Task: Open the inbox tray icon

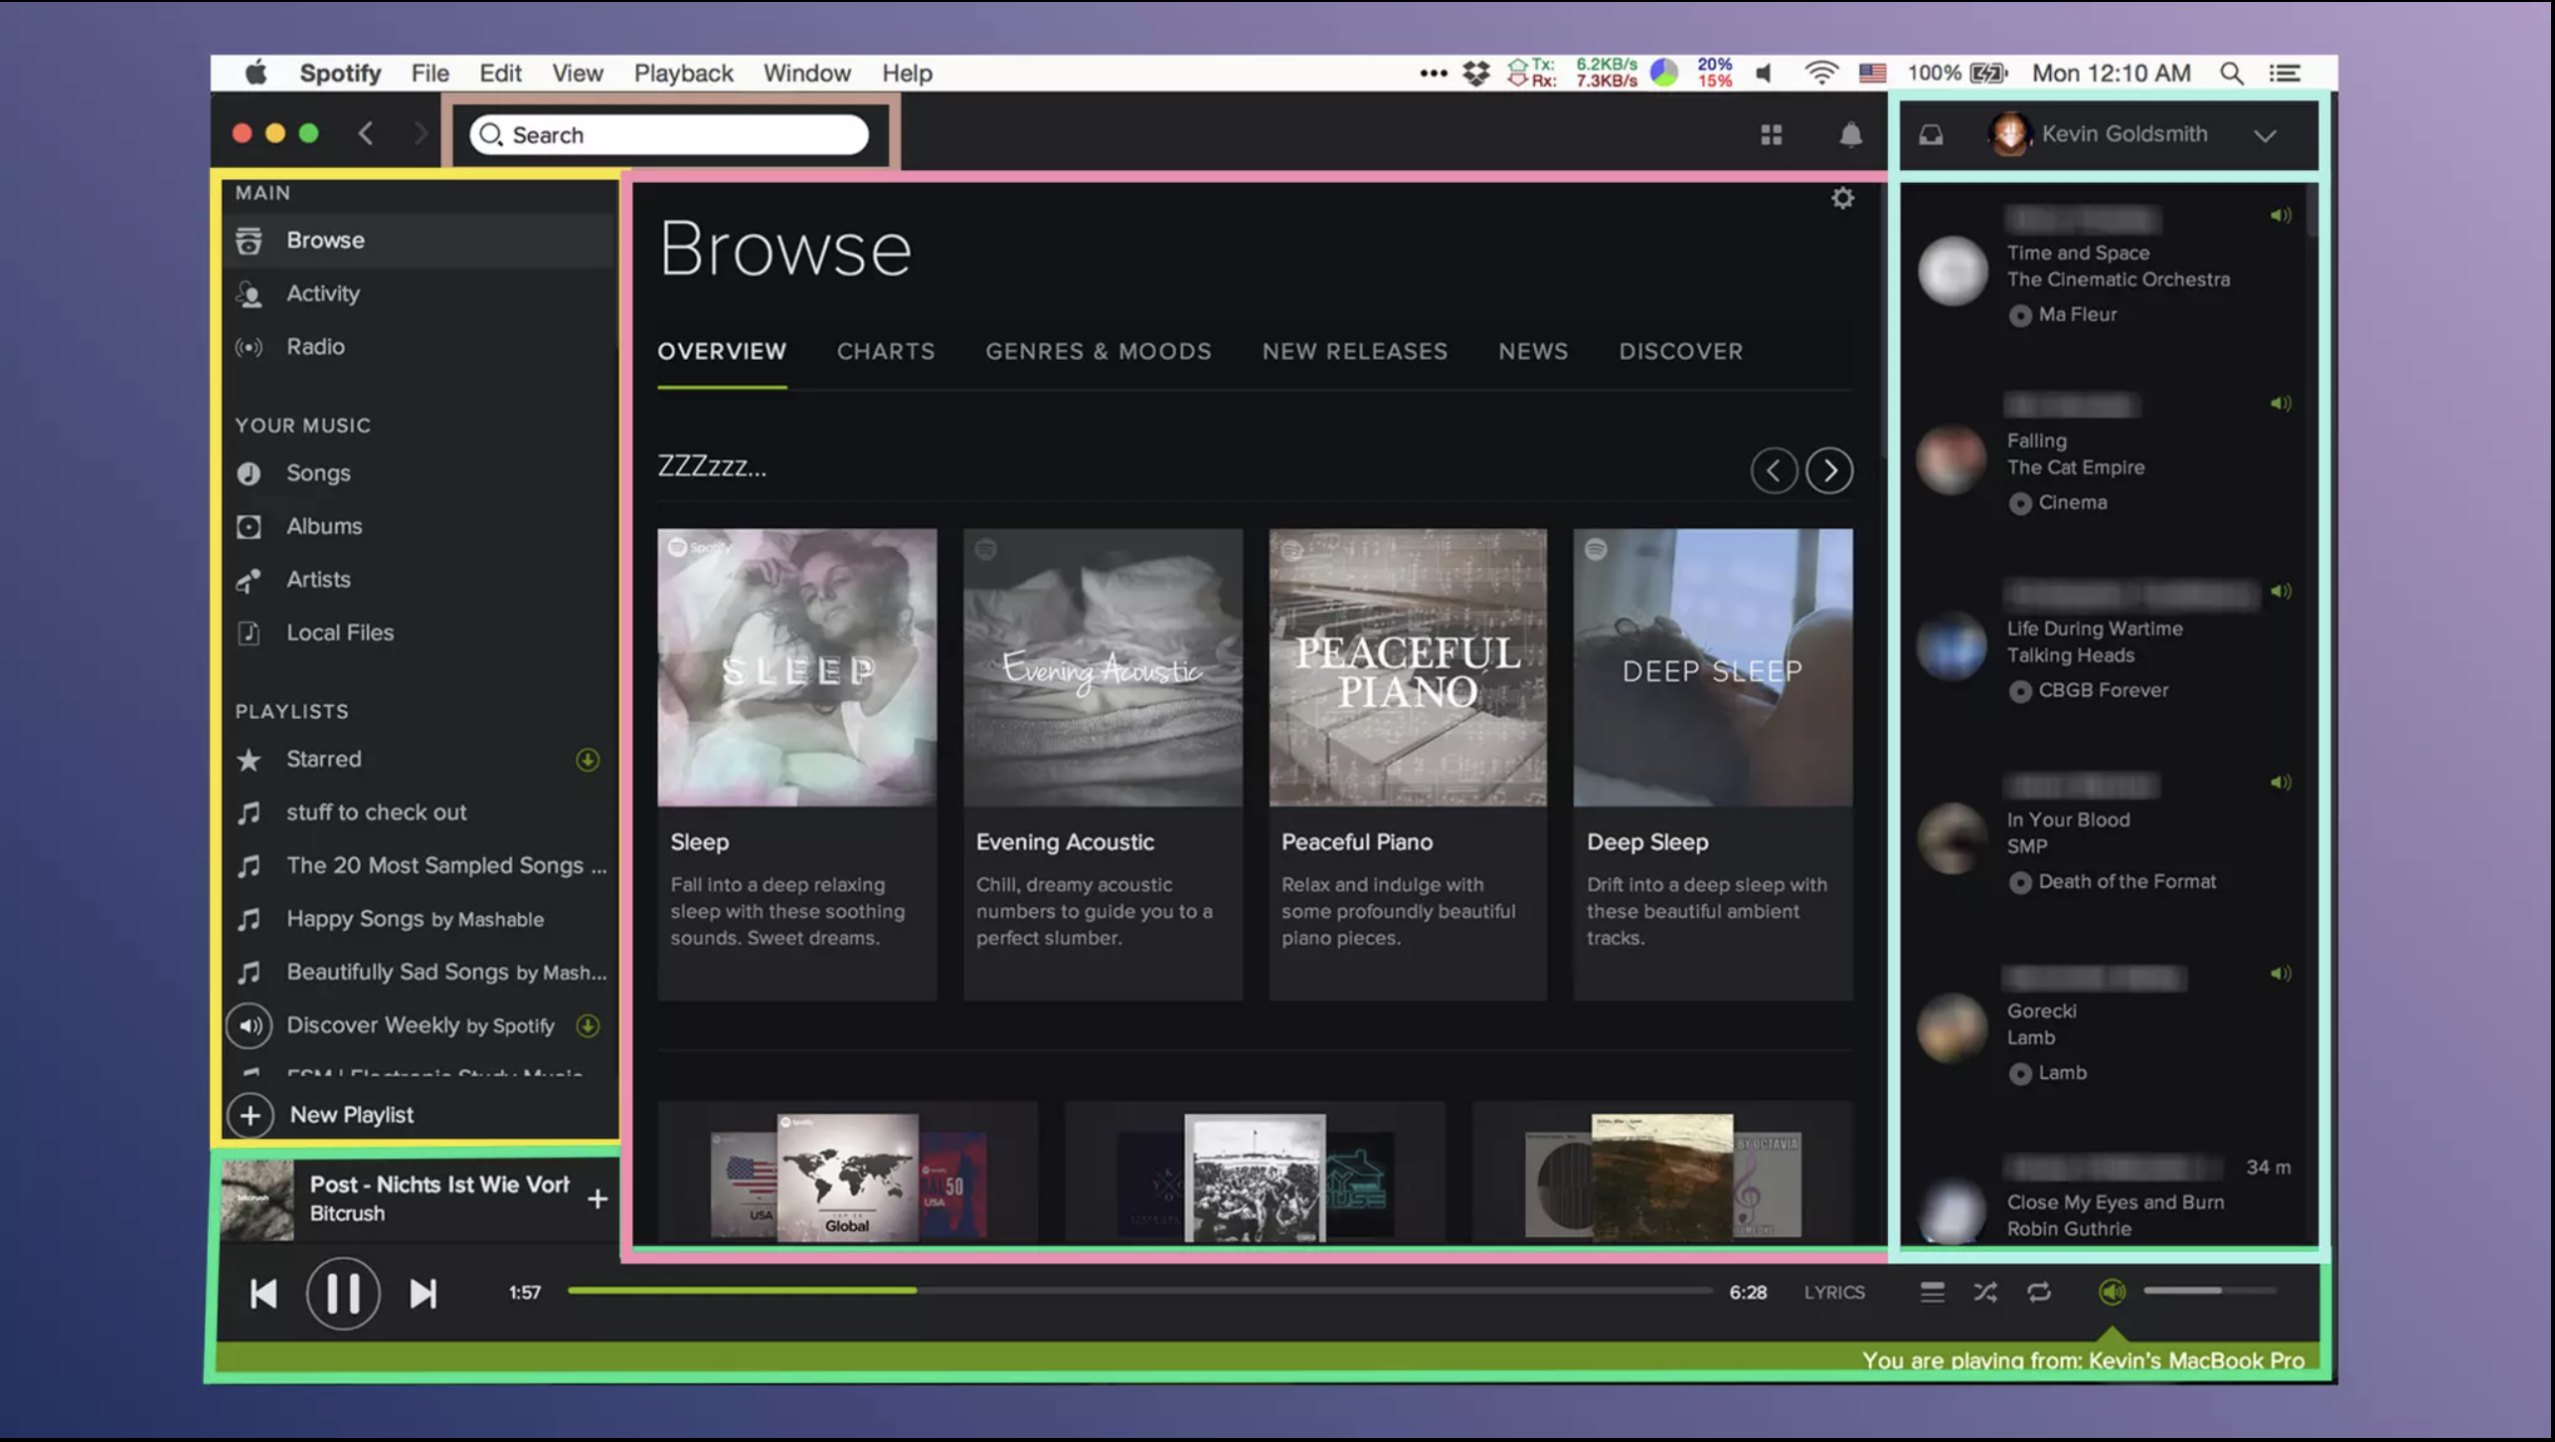Action: coord(1931,134)
